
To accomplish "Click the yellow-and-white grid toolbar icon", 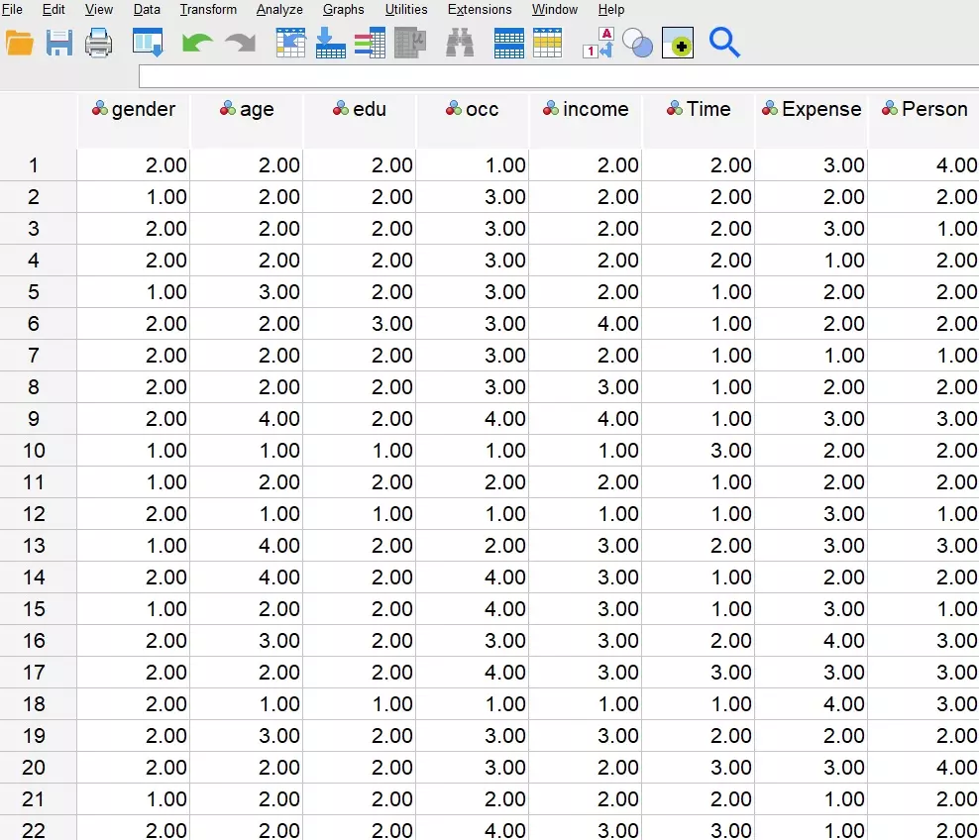I will tap(548, 43).
